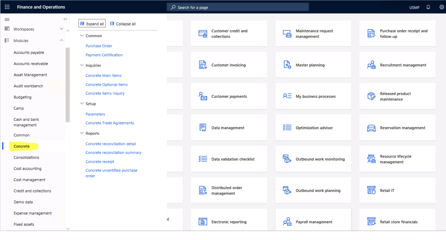Open the app launcher waffle icon

pos(7,7)
